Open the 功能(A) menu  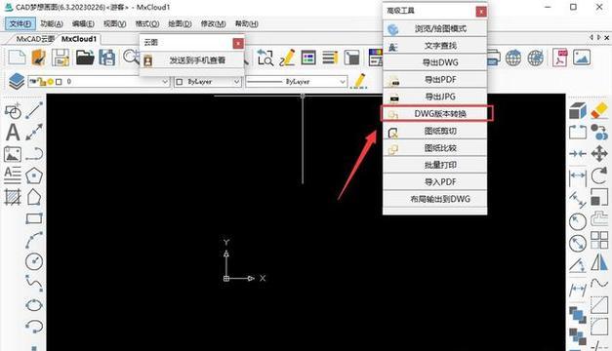pyautogui.click(x=52, y=23)
